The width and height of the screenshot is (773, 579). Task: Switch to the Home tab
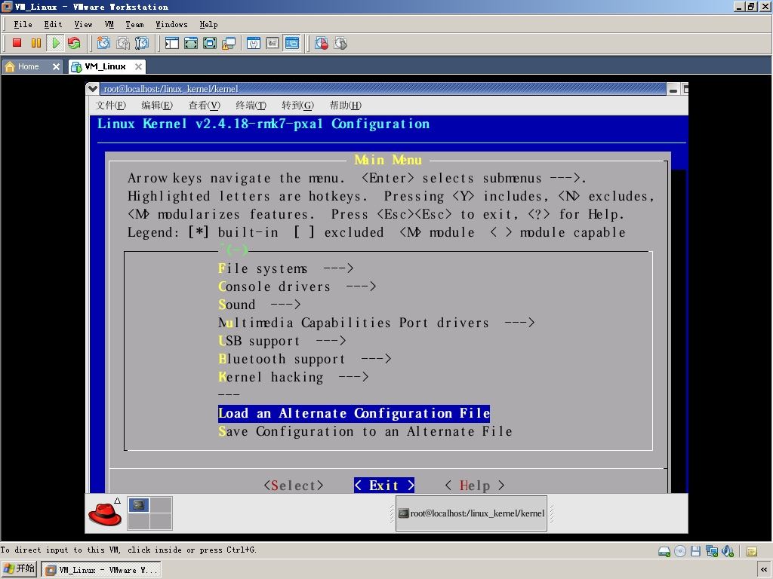click(28, 66)
